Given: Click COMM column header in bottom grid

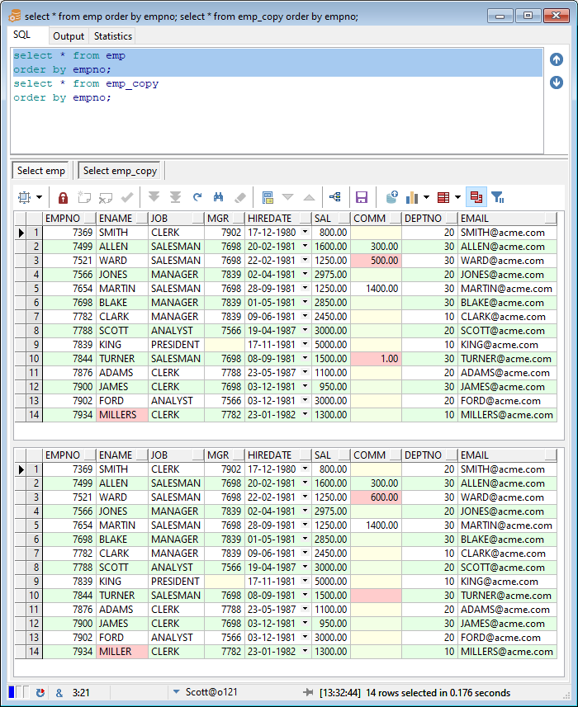Looking at the screenshot, I should point(376,455).
